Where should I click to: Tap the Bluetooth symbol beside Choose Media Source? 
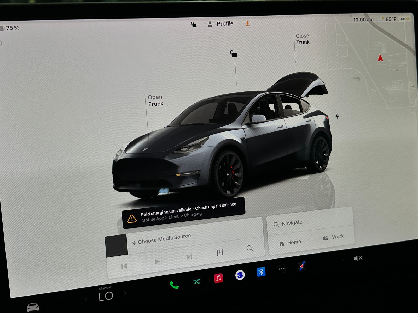point(134,243)
